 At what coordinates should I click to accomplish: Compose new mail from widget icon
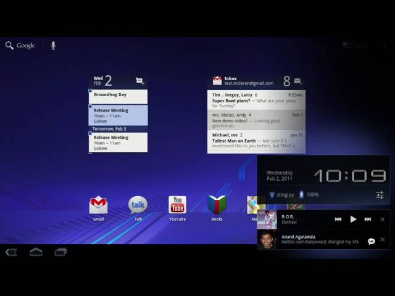click(x=298, y=81)
